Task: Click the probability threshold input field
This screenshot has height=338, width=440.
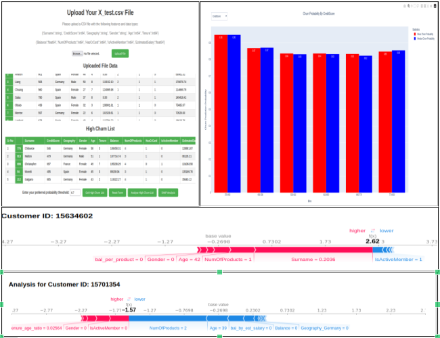Action: click(74, 193)
